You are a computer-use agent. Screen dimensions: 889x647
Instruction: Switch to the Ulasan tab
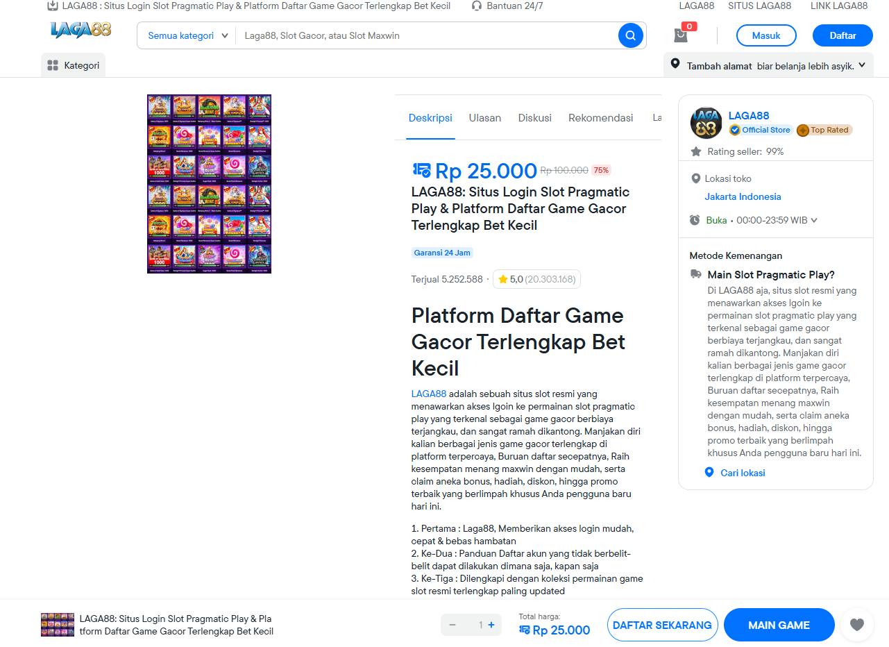484,118
